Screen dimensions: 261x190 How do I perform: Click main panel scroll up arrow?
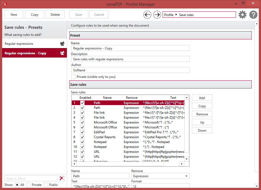[257, 24]
